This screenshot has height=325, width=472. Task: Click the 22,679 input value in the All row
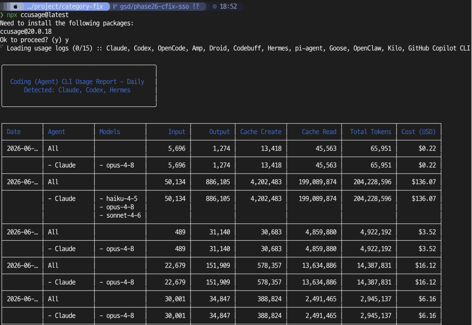click(175, 266)
